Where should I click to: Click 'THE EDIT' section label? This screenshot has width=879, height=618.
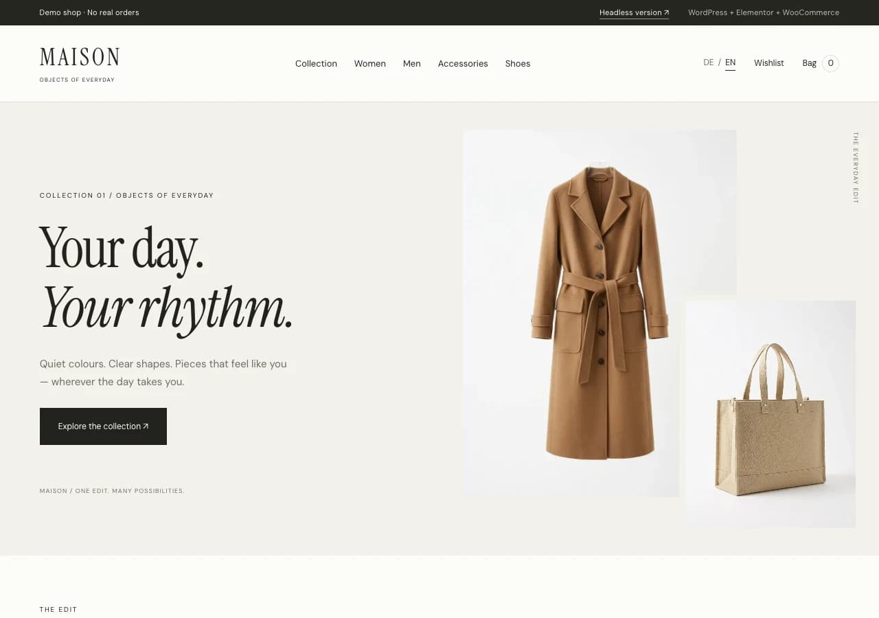pos(58,610)
